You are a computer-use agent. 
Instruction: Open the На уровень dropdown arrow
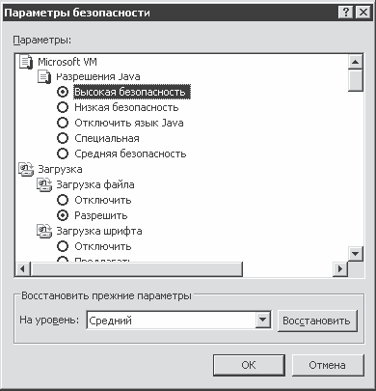pyautogui.click(x=263, y=321)
